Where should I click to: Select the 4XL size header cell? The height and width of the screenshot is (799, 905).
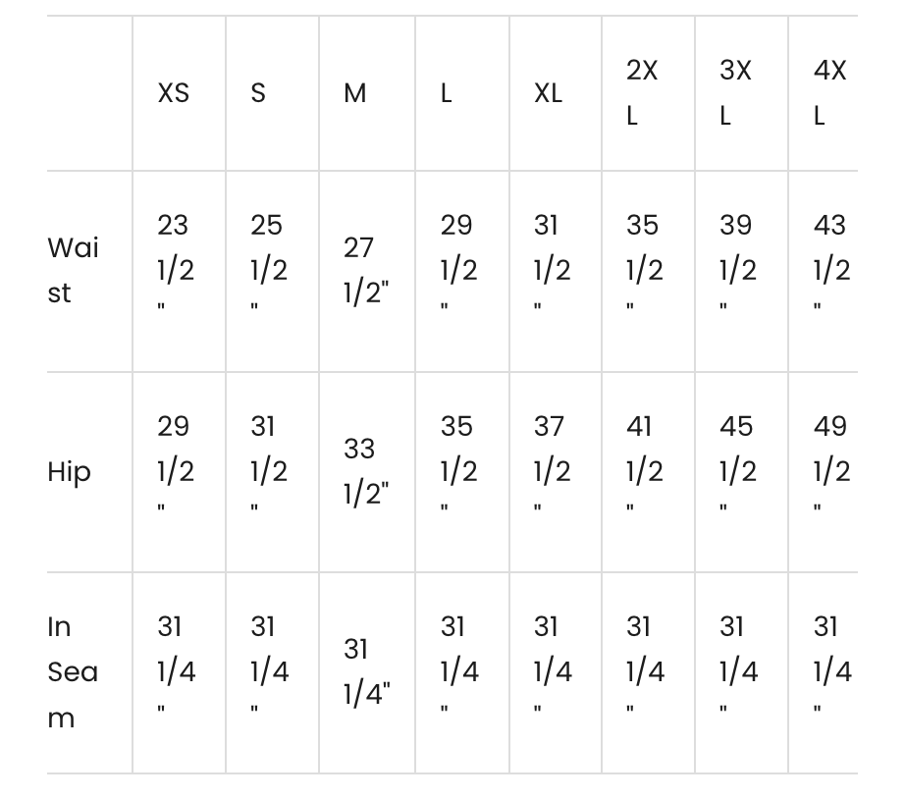[x=828, y=93]
